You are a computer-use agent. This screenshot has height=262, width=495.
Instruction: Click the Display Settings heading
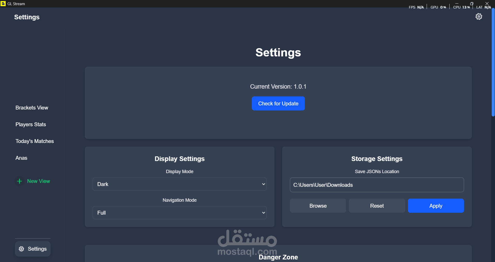(x=180, y=159)
